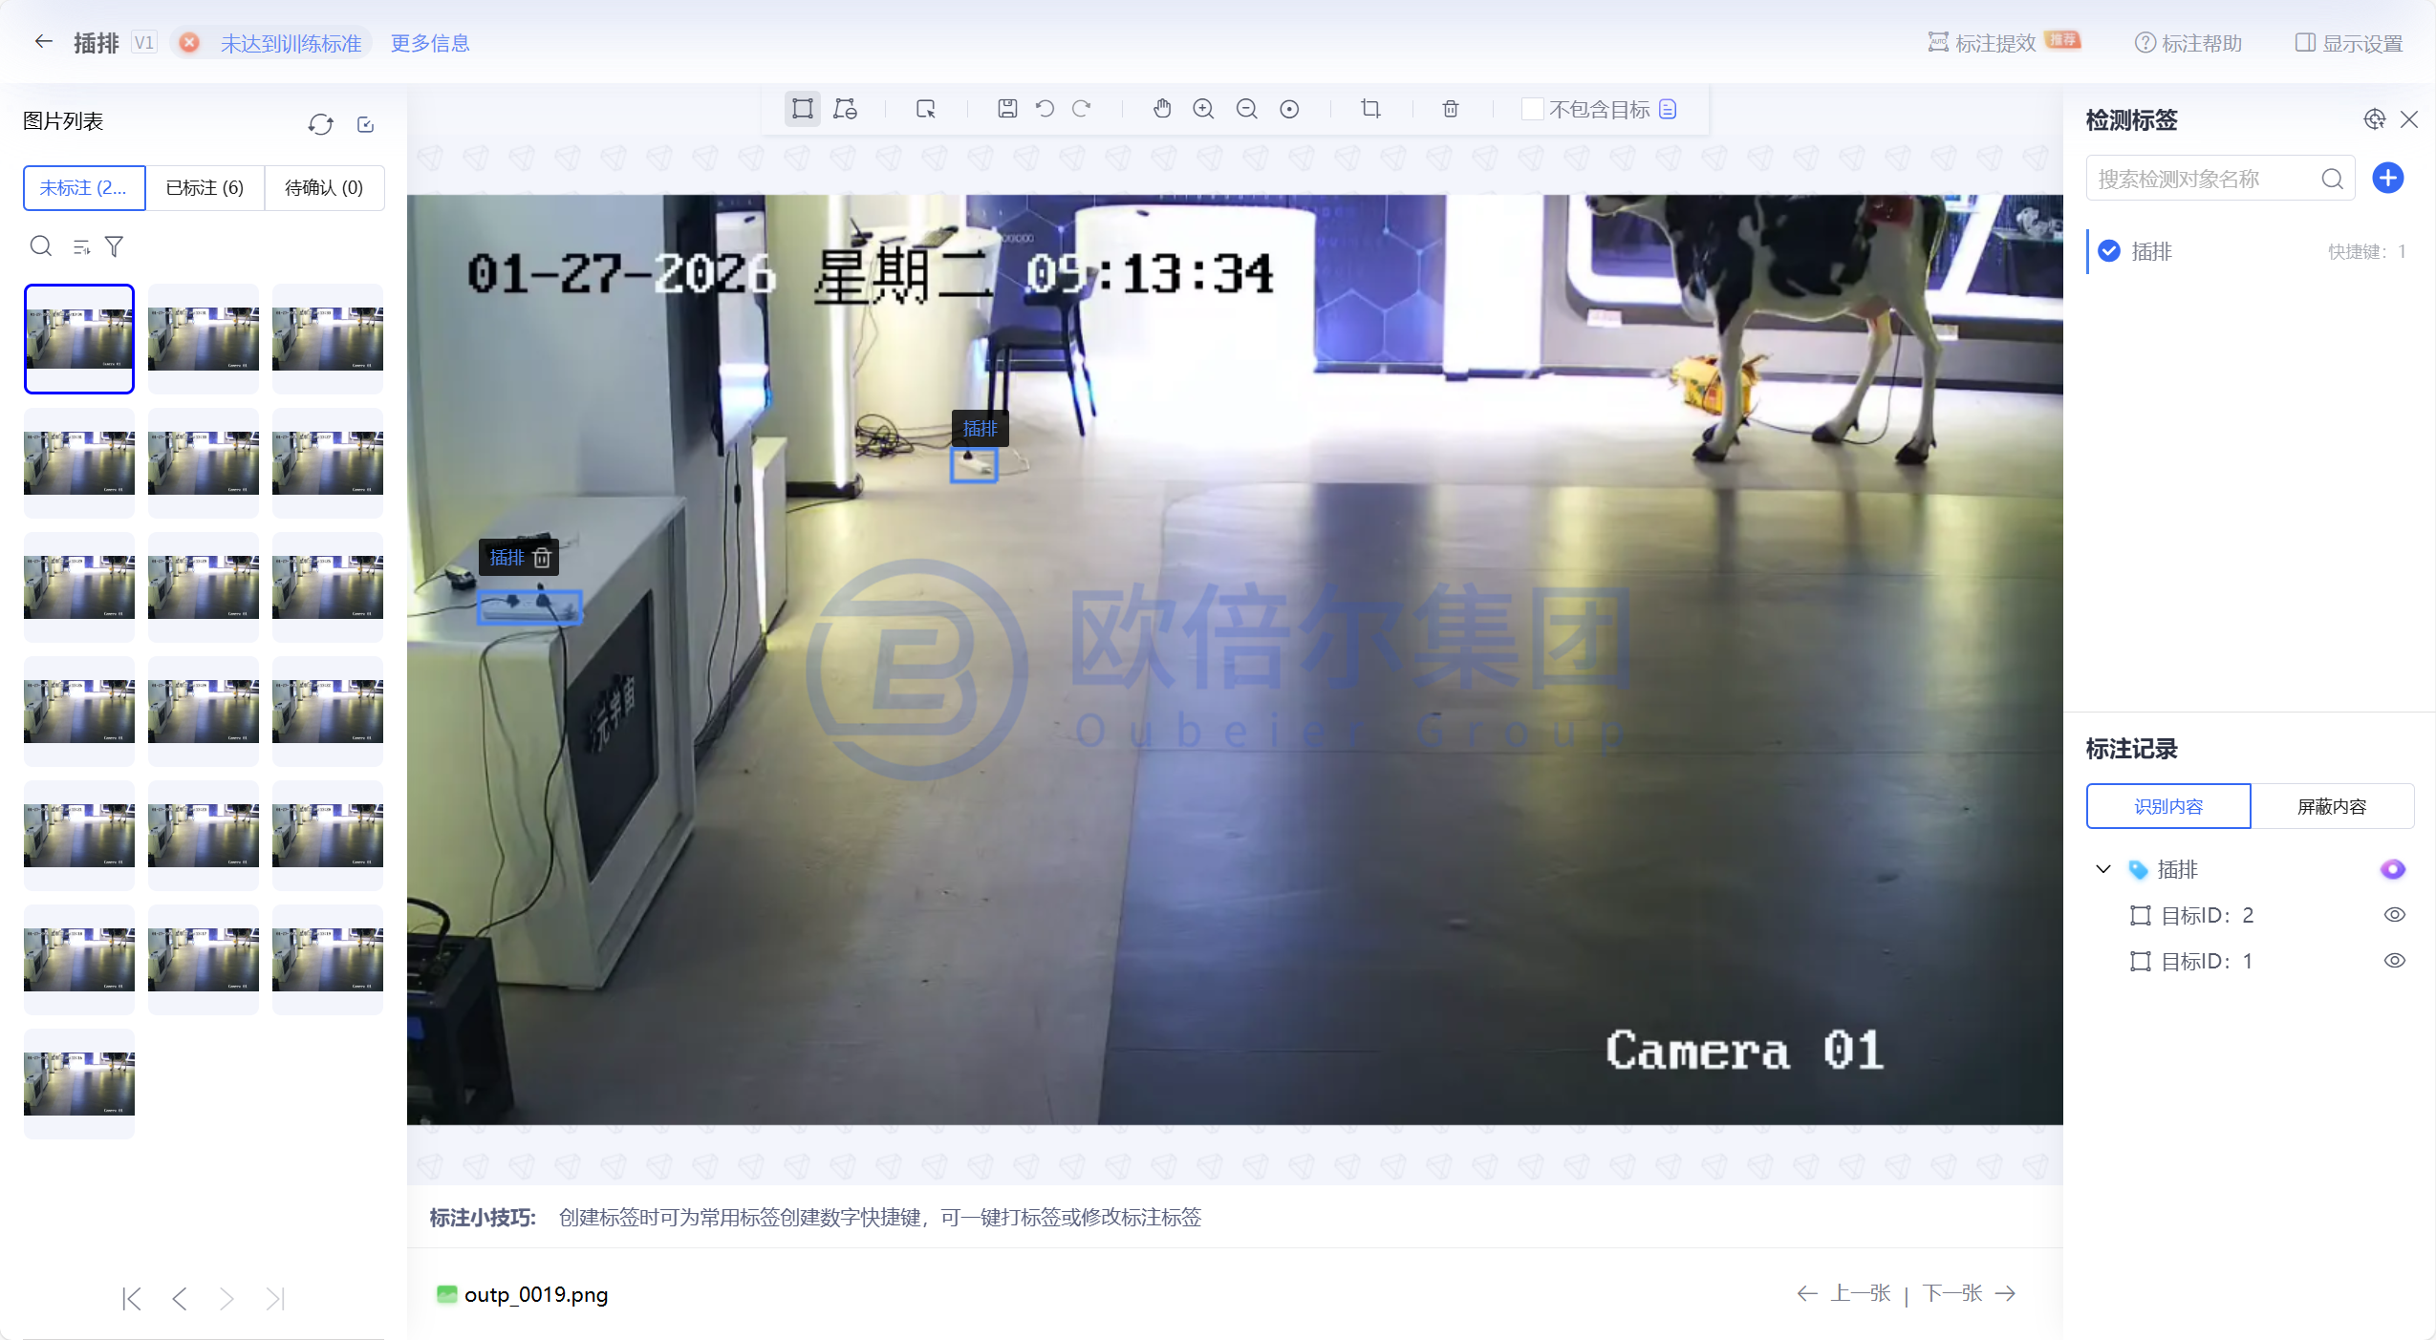Switch to 屏蔽内容 tab
This screenshot has width=2436, height=1340.
click(x=2331, y=807)
